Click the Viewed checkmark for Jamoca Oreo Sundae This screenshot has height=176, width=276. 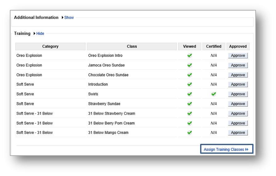190,65
